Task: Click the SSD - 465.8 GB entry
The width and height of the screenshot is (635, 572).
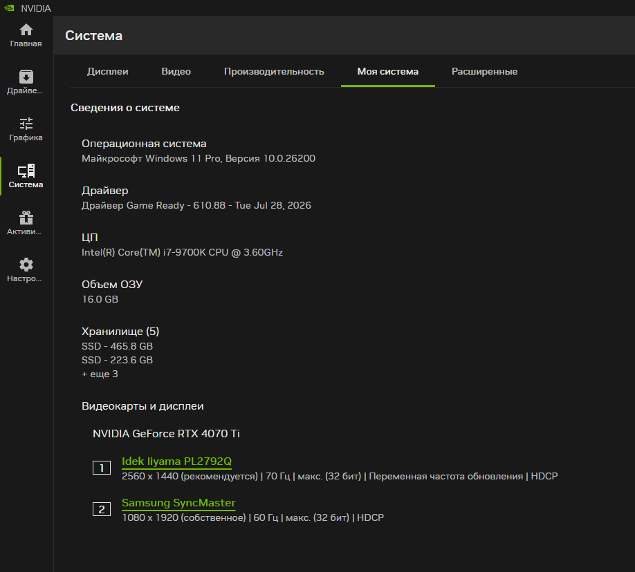Action: [x=118, y=346]
